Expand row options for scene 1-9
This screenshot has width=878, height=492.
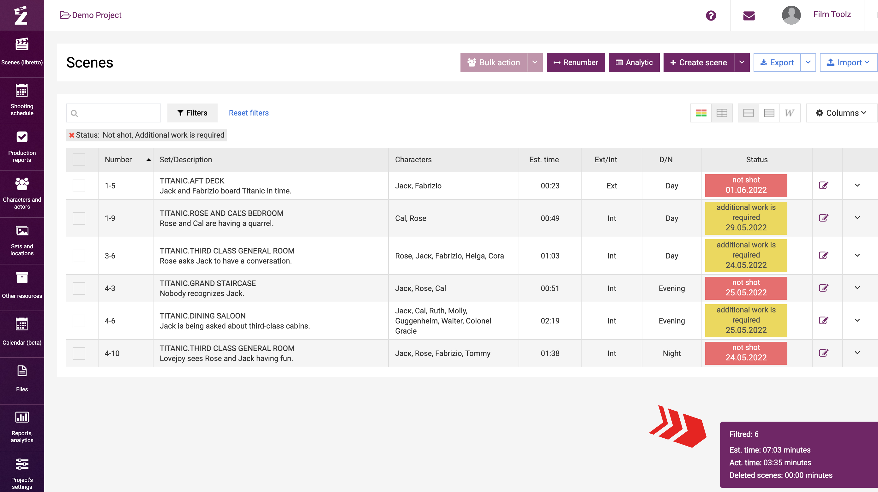click(857, 218)
